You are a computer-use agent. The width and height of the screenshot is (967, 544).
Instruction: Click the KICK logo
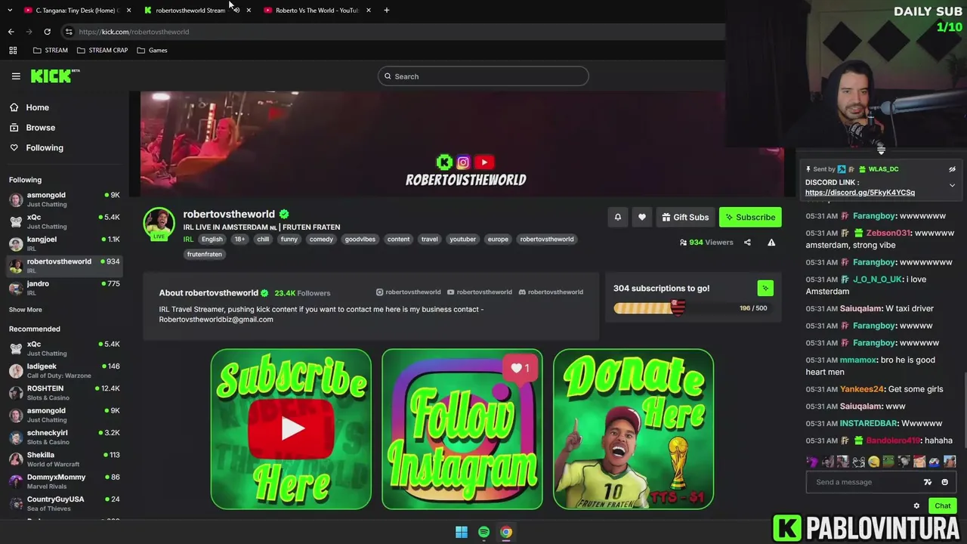click(x=54, y=76)
